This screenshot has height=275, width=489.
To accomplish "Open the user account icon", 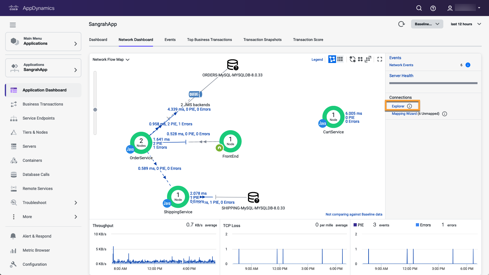I will [x=450, y=8].
